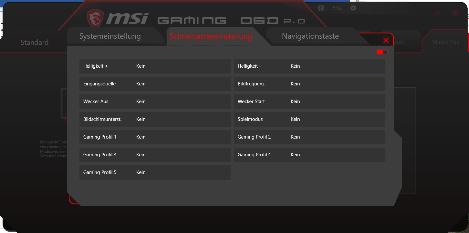Screen dimensions: 469x233
Task: Toggle the red hotkey enable switch
Action: click(x=382, y=52)
